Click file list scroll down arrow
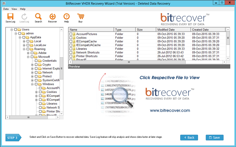The image size is (236, 147). 228,58
